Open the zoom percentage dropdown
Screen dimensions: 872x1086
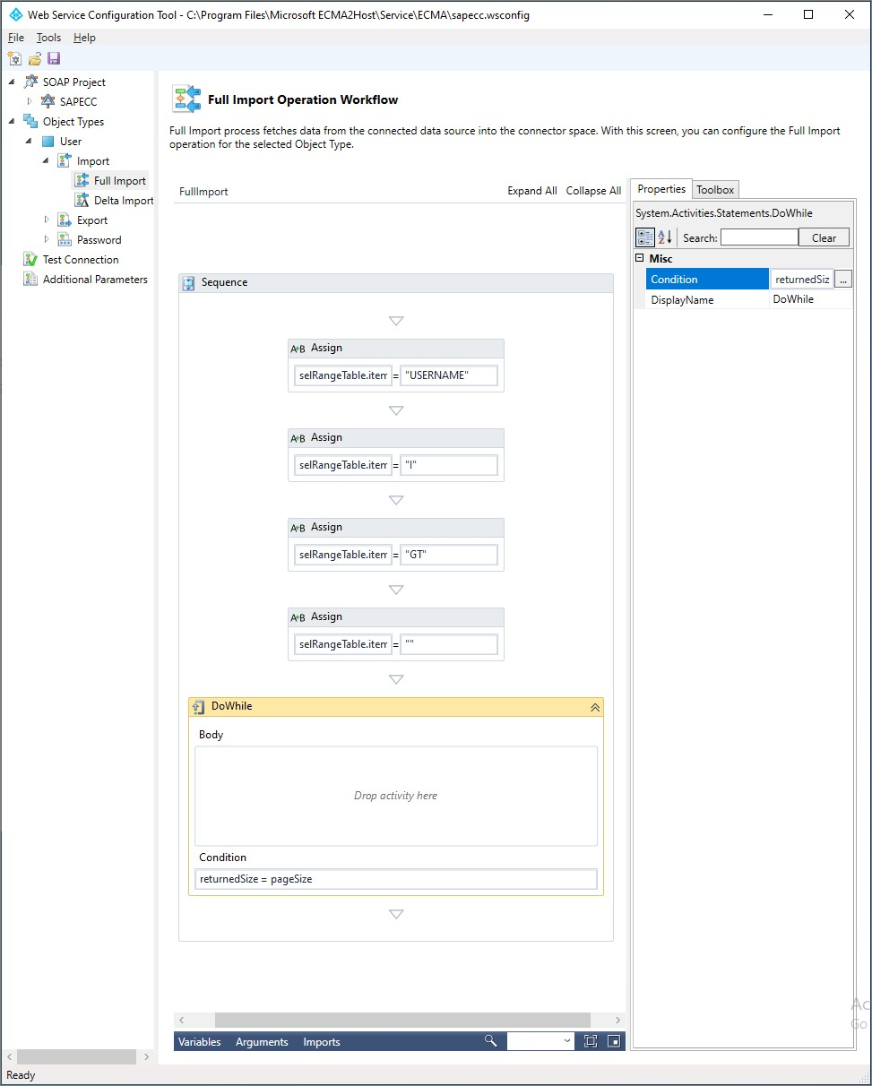[566, 1041]
